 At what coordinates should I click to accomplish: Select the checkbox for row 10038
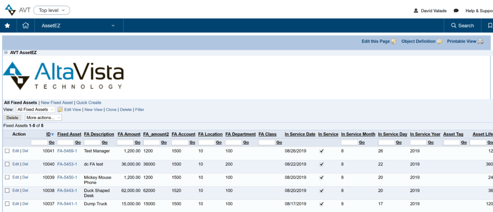(7, 191)
